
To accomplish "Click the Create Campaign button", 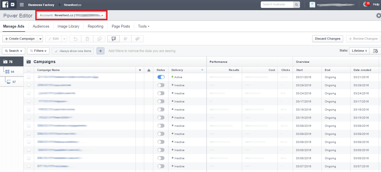I will click(20, 39).
